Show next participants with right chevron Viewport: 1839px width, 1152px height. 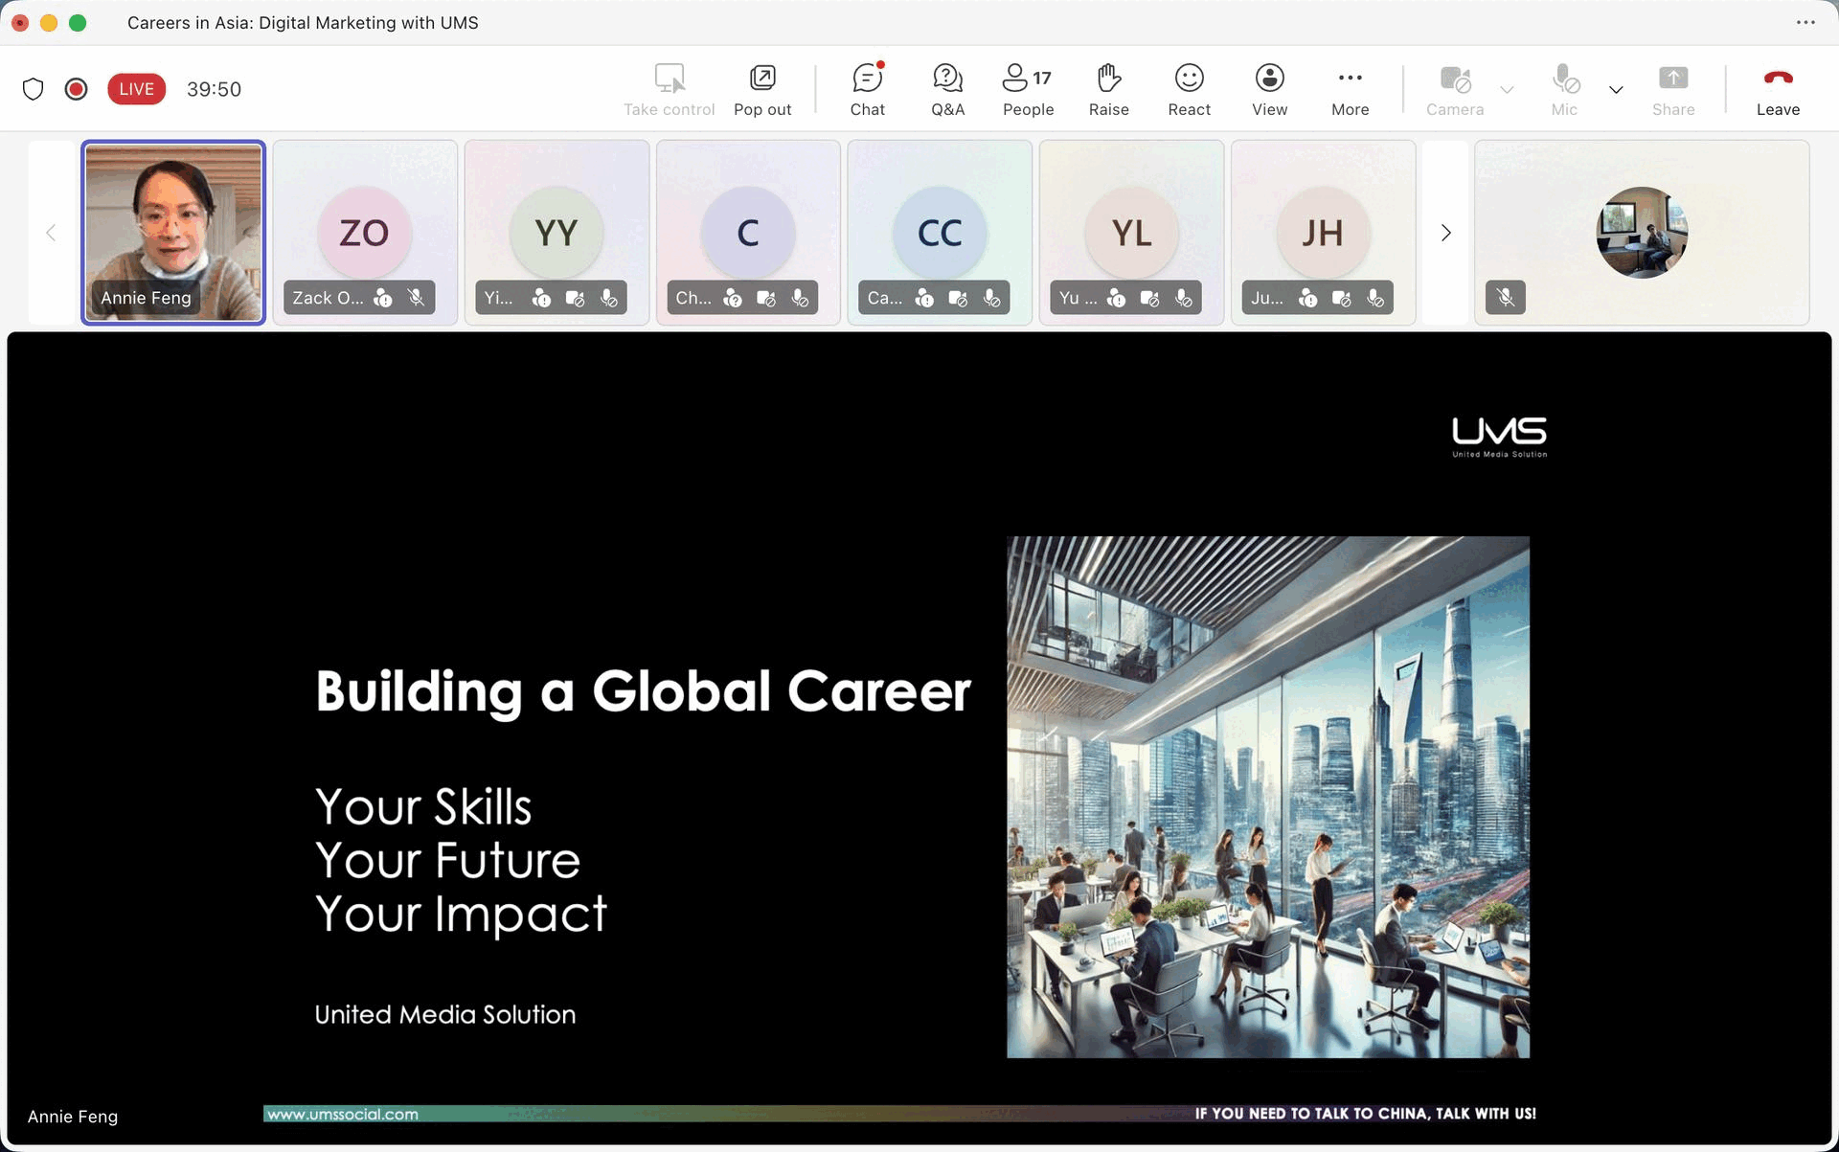click(1445, 233)
